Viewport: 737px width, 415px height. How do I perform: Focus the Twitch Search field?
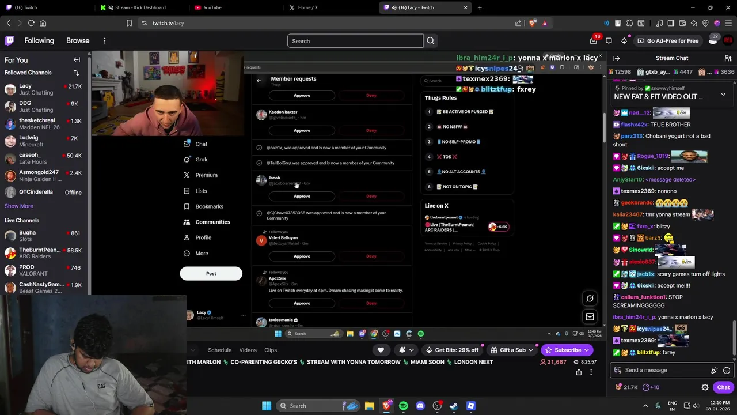tap(355, 41)
